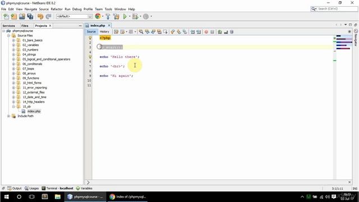
Task: Select the 10_html_forms folder
Action: (32, 83)
